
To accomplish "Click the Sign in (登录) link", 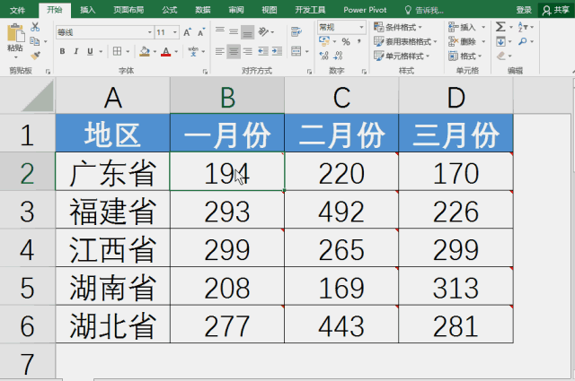I will point(524,10).
